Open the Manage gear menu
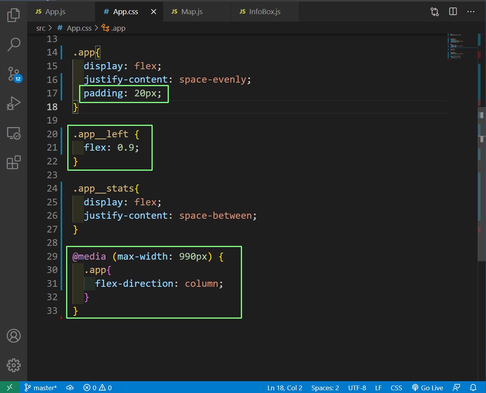The width and height of the screenshot is (486, 393). point(13,365)
